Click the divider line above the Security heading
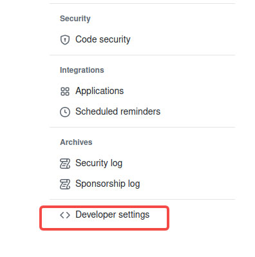 142,3
